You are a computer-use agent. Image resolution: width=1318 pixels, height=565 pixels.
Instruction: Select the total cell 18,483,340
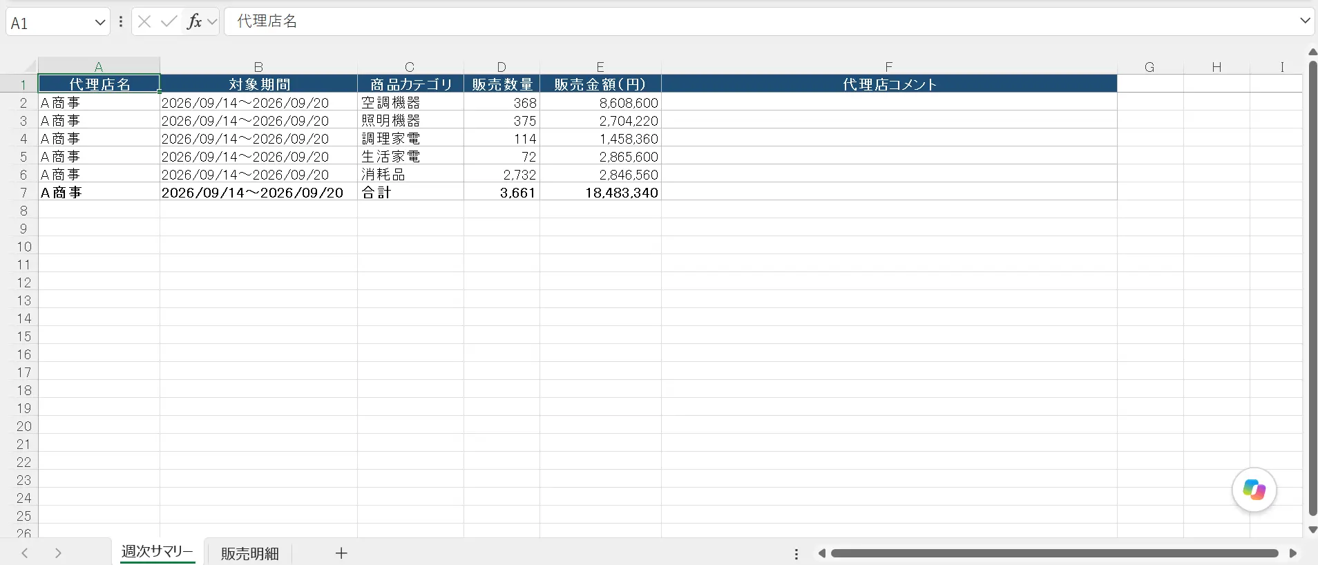(600, 192)
